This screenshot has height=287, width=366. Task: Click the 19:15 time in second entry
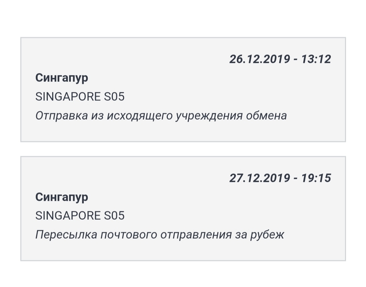(316, 178)
